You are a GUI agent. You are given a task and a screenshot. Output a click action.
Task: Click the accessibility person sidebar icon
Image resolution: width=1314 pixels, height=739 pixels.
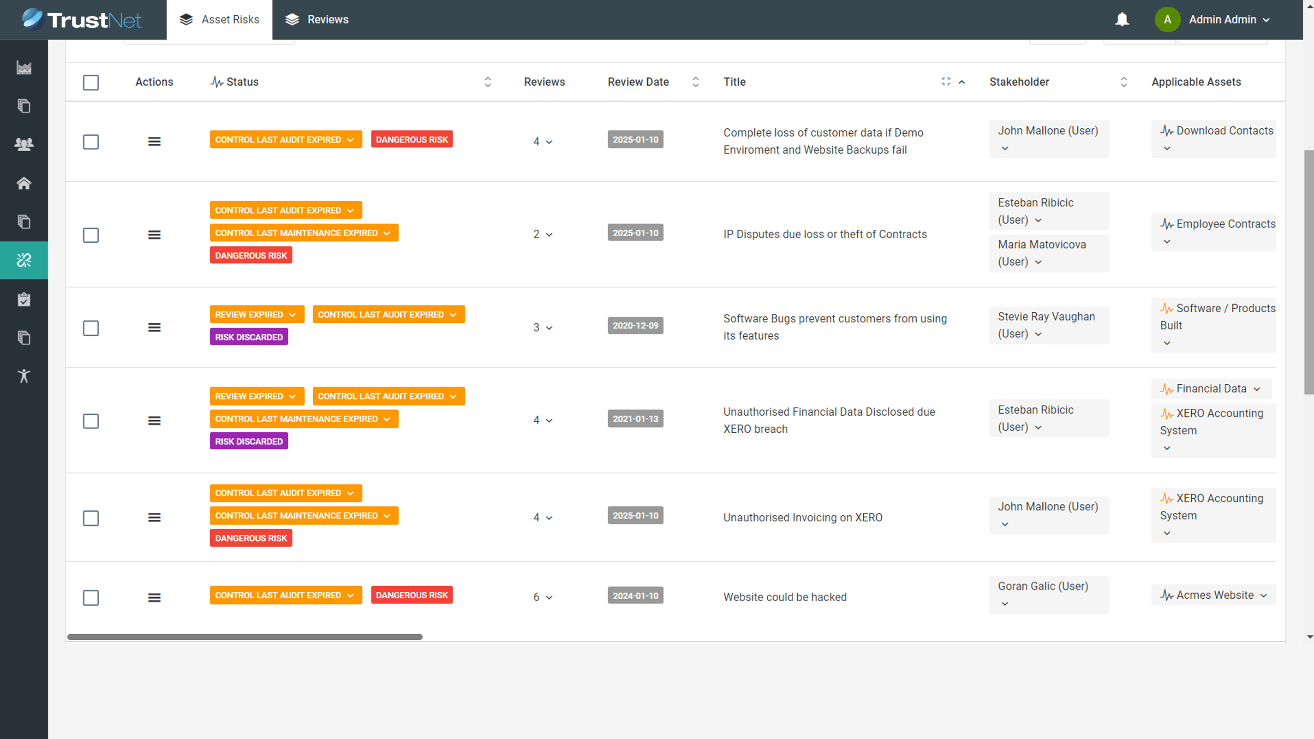pyautogui.click(x=24, y=376)
